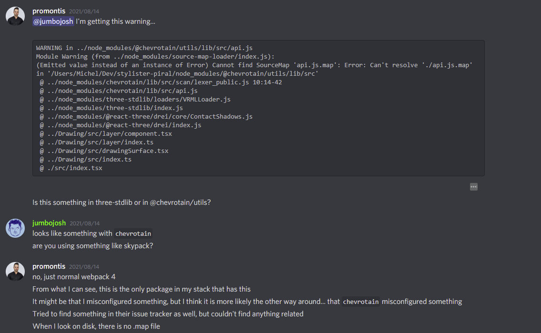Click the @jumbojosh mention tag
The height and width of the screenshot is (333, 541).
pyautogui.click(x=53, y=21)
